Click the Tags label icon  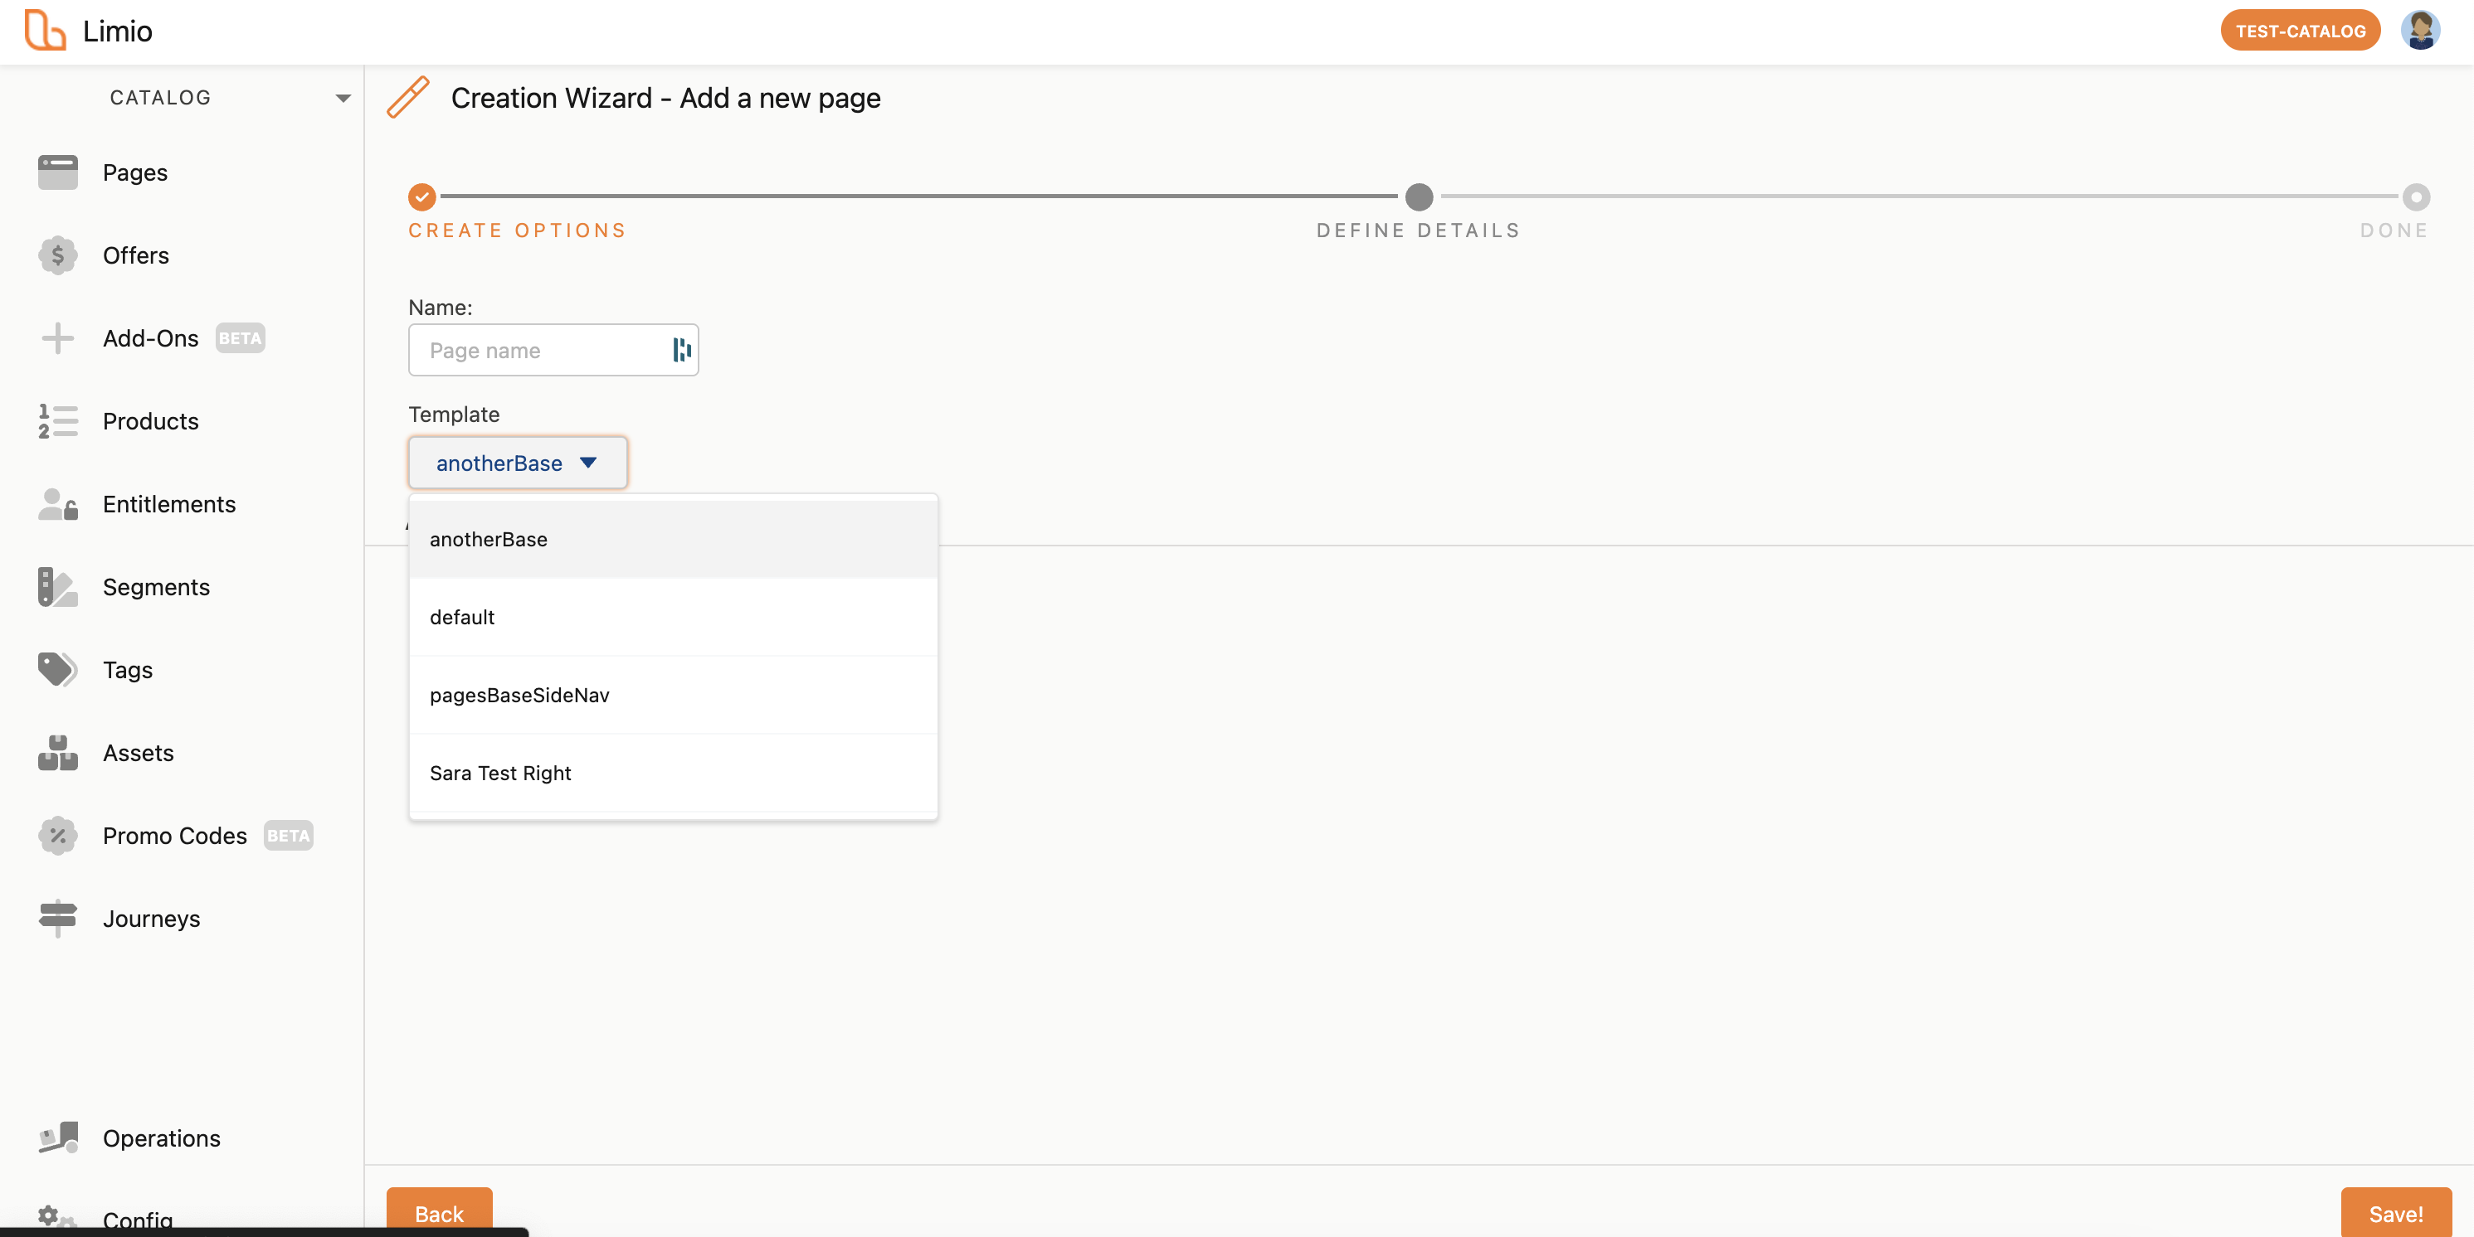(x=57, y=670)
